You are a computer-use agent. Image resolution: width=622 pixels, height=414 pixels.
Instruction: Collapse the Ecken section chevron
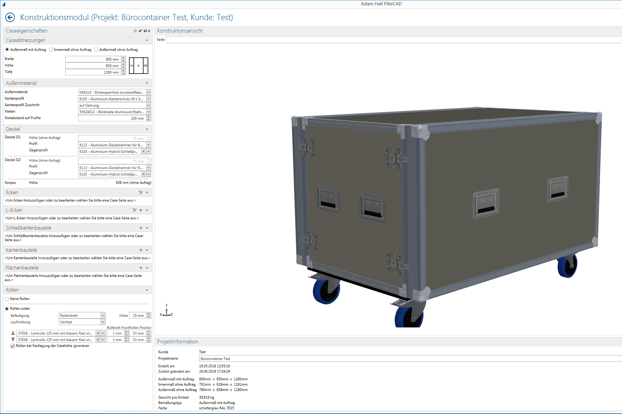pyautogui.click(x=147, y=193)
